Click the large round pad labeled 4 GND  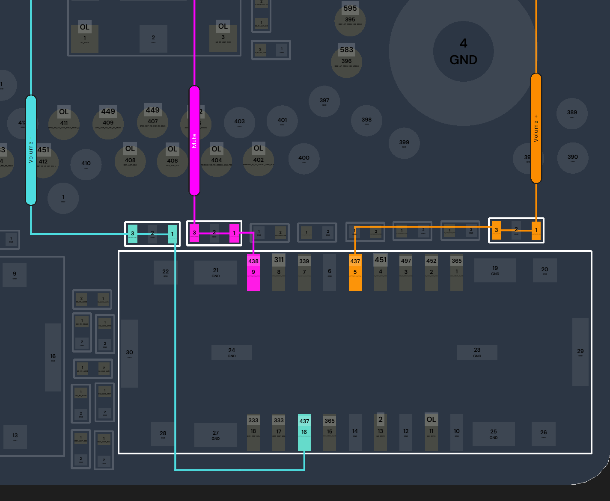[x=463, y=50]
